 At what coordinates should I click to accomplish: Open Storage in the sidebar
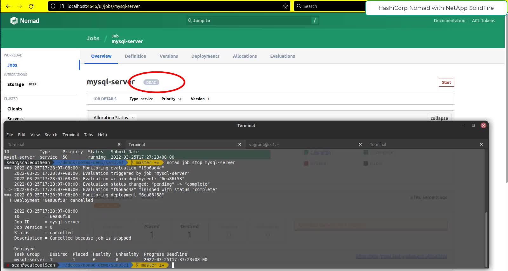(x=16, y=84)
